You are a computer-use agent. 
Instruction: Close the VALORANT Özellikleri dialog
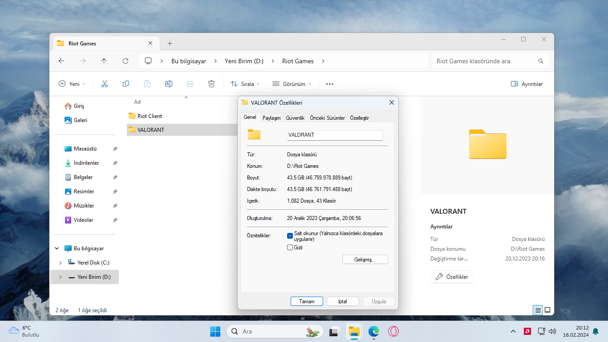tap(392, 102)
